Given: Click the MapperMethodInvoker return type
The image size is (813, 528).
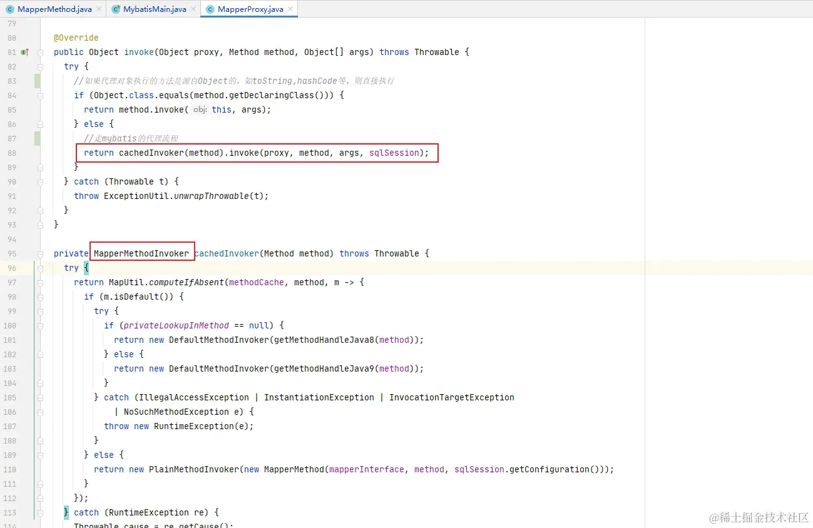Looking at the screenshot, I should pyautogui.click(x=141, y=253).
